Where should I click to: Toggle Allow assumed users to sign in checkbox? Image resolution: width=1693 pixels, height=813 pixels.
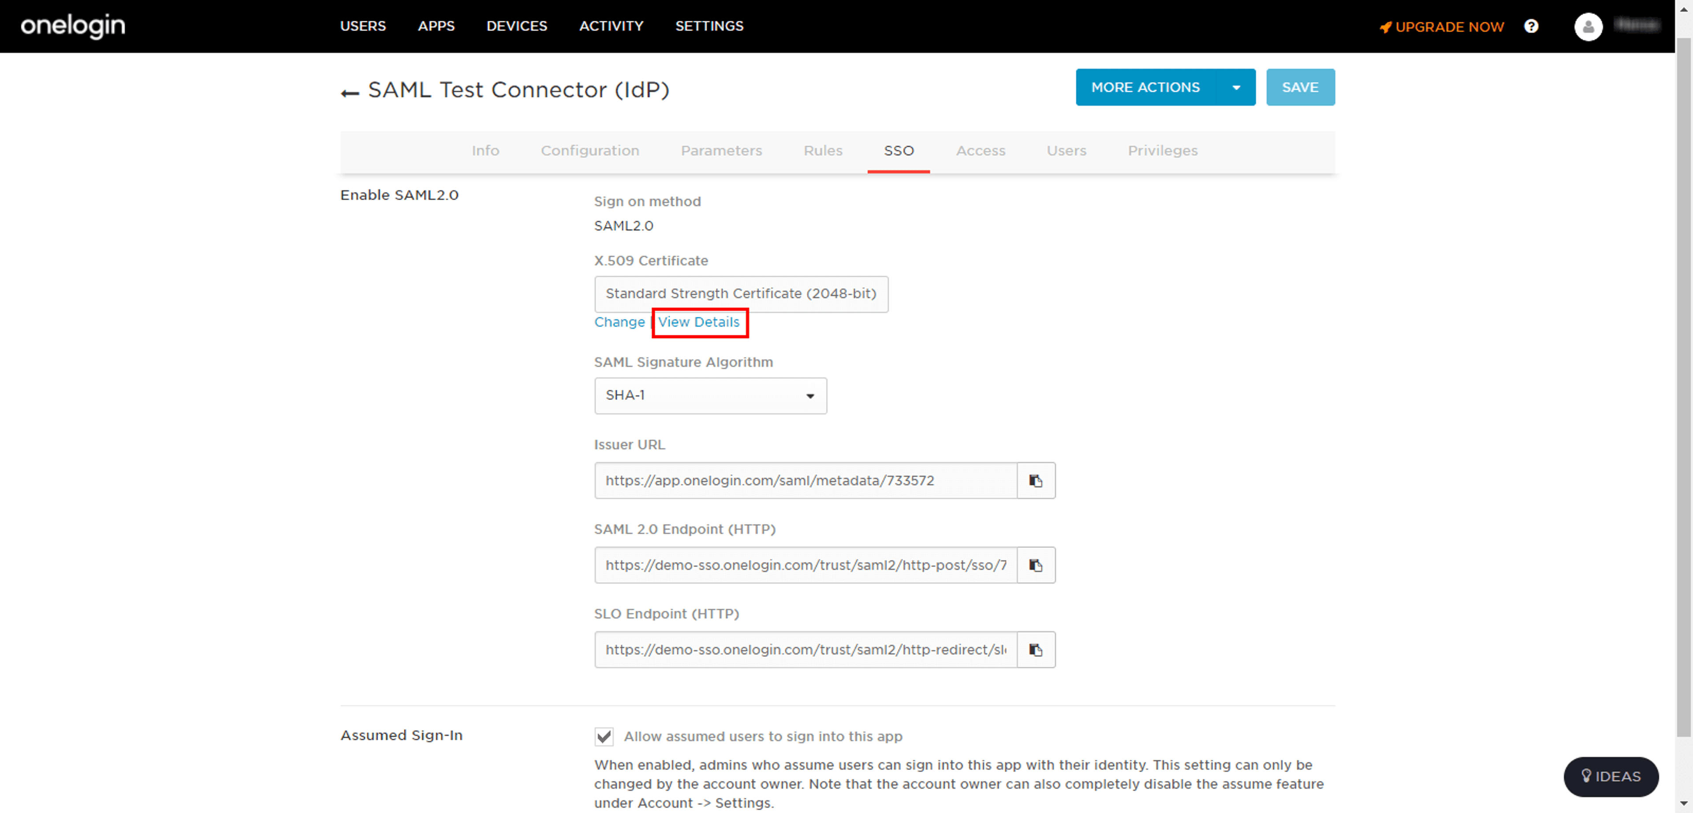point(604,736)
